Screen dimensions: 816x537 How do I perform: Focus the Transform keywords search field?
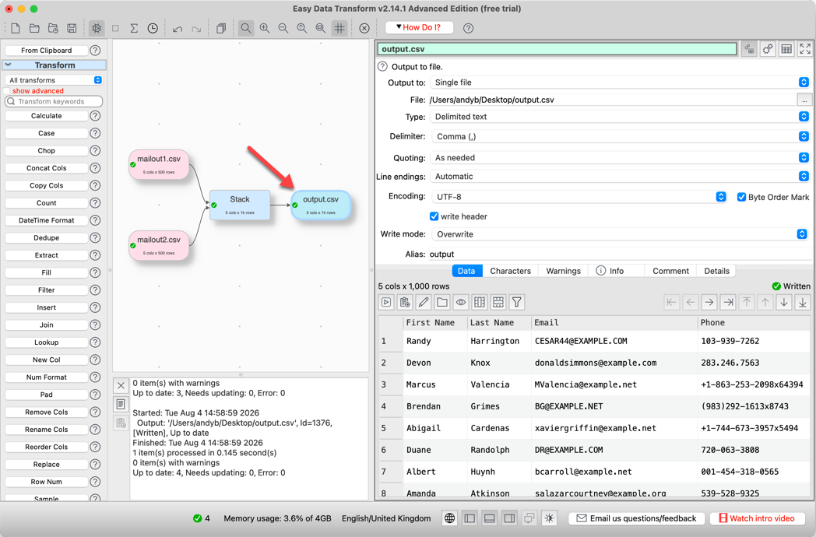[54, 101]
